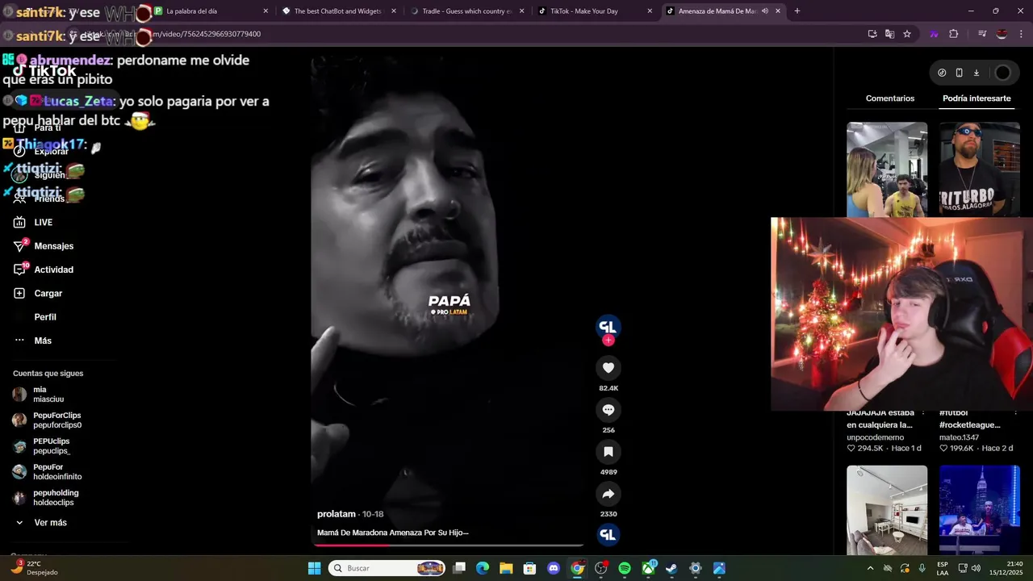Open pepuholding holdeoclips account
Viewport: 1033px width, 581px height.
(x=55, y=498)
